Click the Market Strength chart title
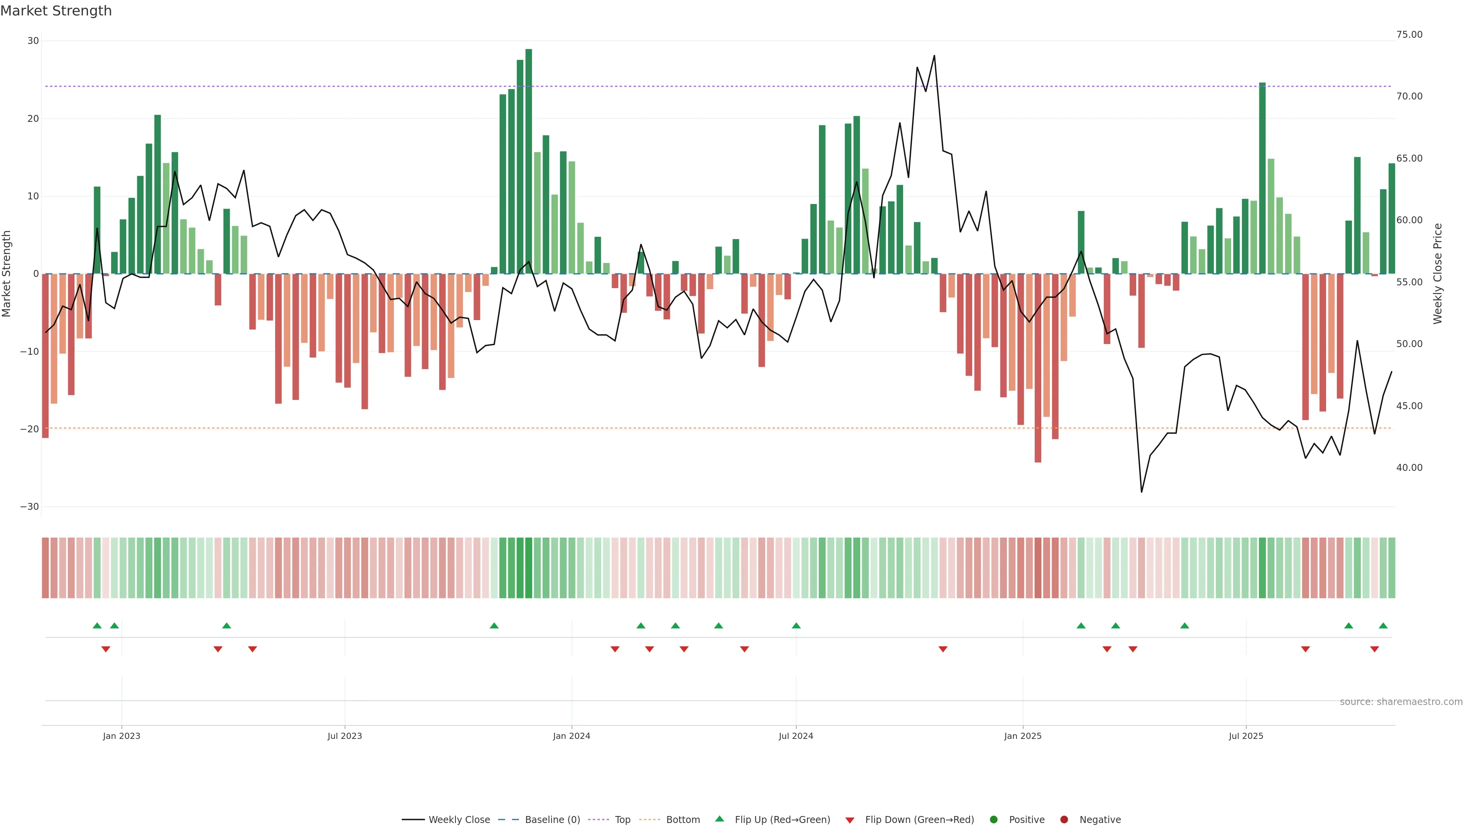The width and height of the screenshot is (1482, 833). pos(56,11)
